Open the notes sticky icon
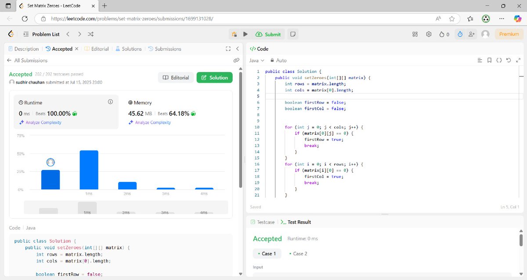Viewport: 527px width, 280px height. pos(293,34)
